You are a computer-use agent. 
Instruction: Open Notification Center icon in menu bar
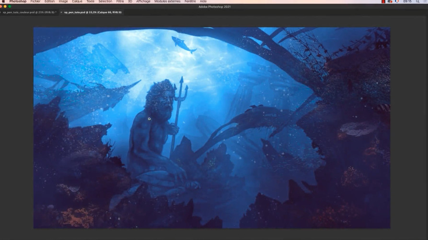[x=426, y=1]
